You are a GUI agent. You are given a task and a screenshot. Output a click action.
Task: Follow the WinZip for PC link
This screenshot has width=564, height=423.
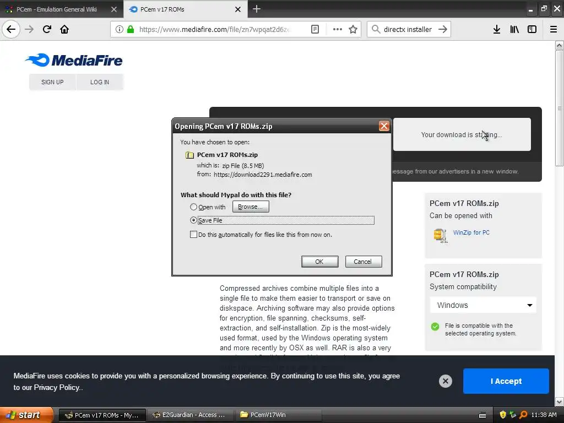471,232
